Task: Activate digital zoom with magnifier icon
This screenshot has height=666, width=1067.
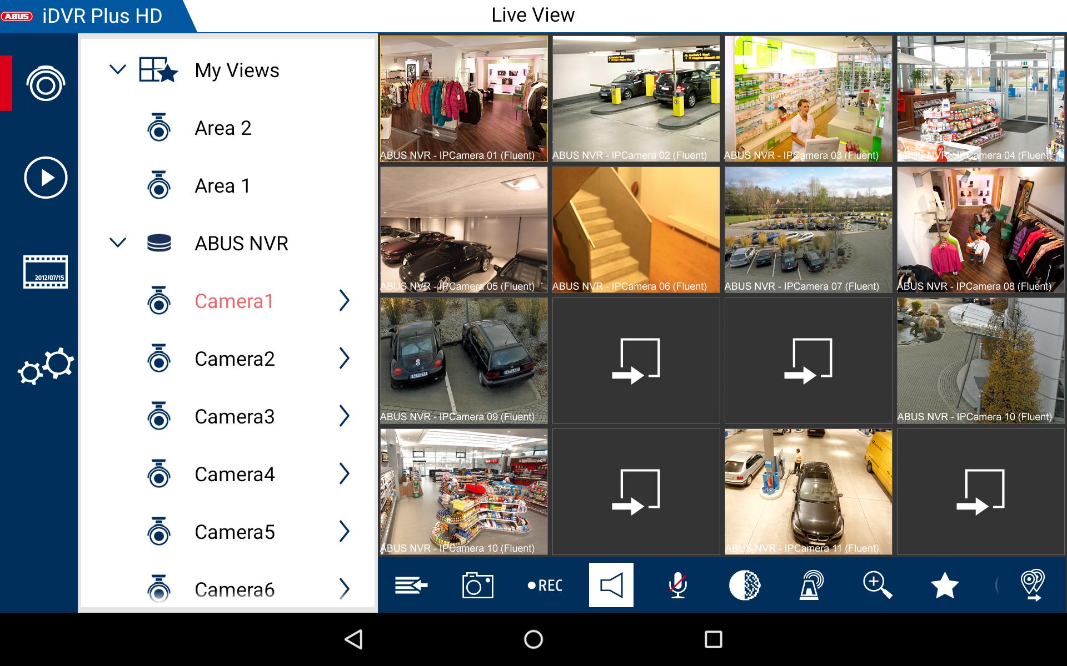Action: click(x=877, y=585)
